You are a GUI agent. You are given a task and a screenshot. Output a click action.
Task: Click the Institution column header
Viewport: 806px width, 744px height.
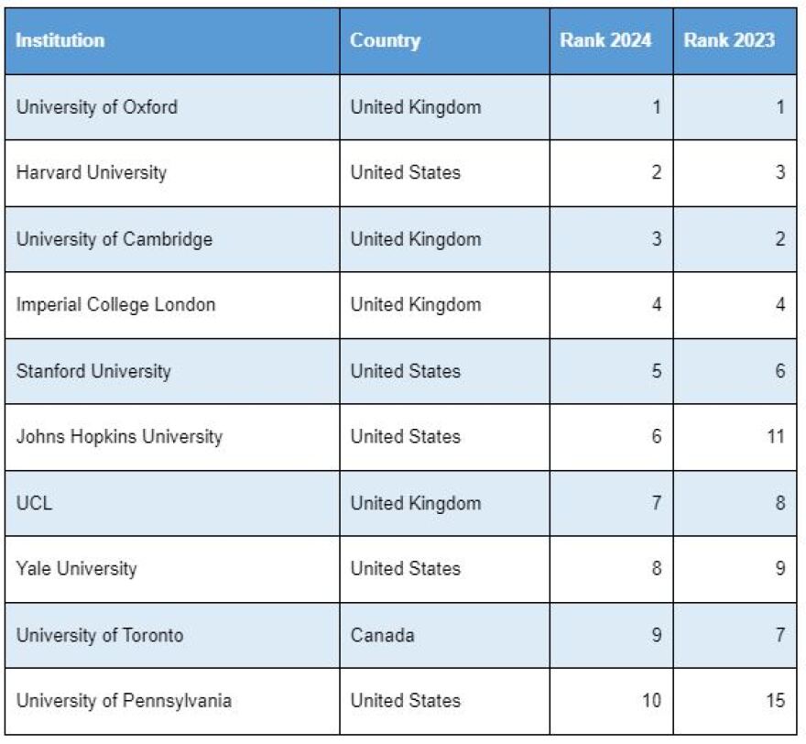point(60,40)
